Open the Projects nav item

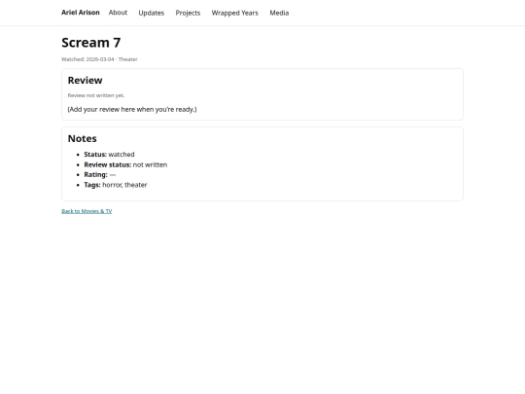tap(188, 13)
